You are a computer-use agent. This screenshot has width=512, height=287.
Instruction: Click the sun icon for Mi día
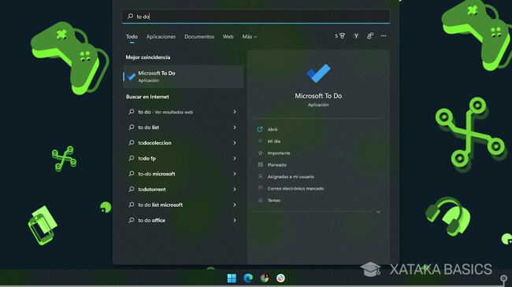point(260,141)
